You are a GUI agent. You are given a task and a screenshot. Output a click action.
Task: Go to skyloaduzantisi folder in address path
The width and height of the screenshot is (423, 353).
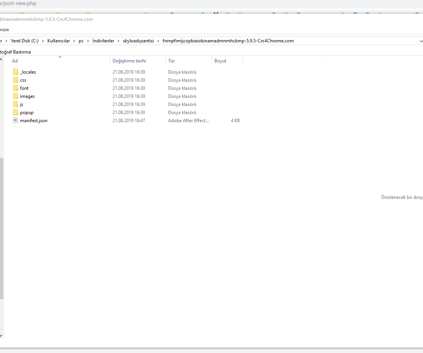tap(138, 41)
